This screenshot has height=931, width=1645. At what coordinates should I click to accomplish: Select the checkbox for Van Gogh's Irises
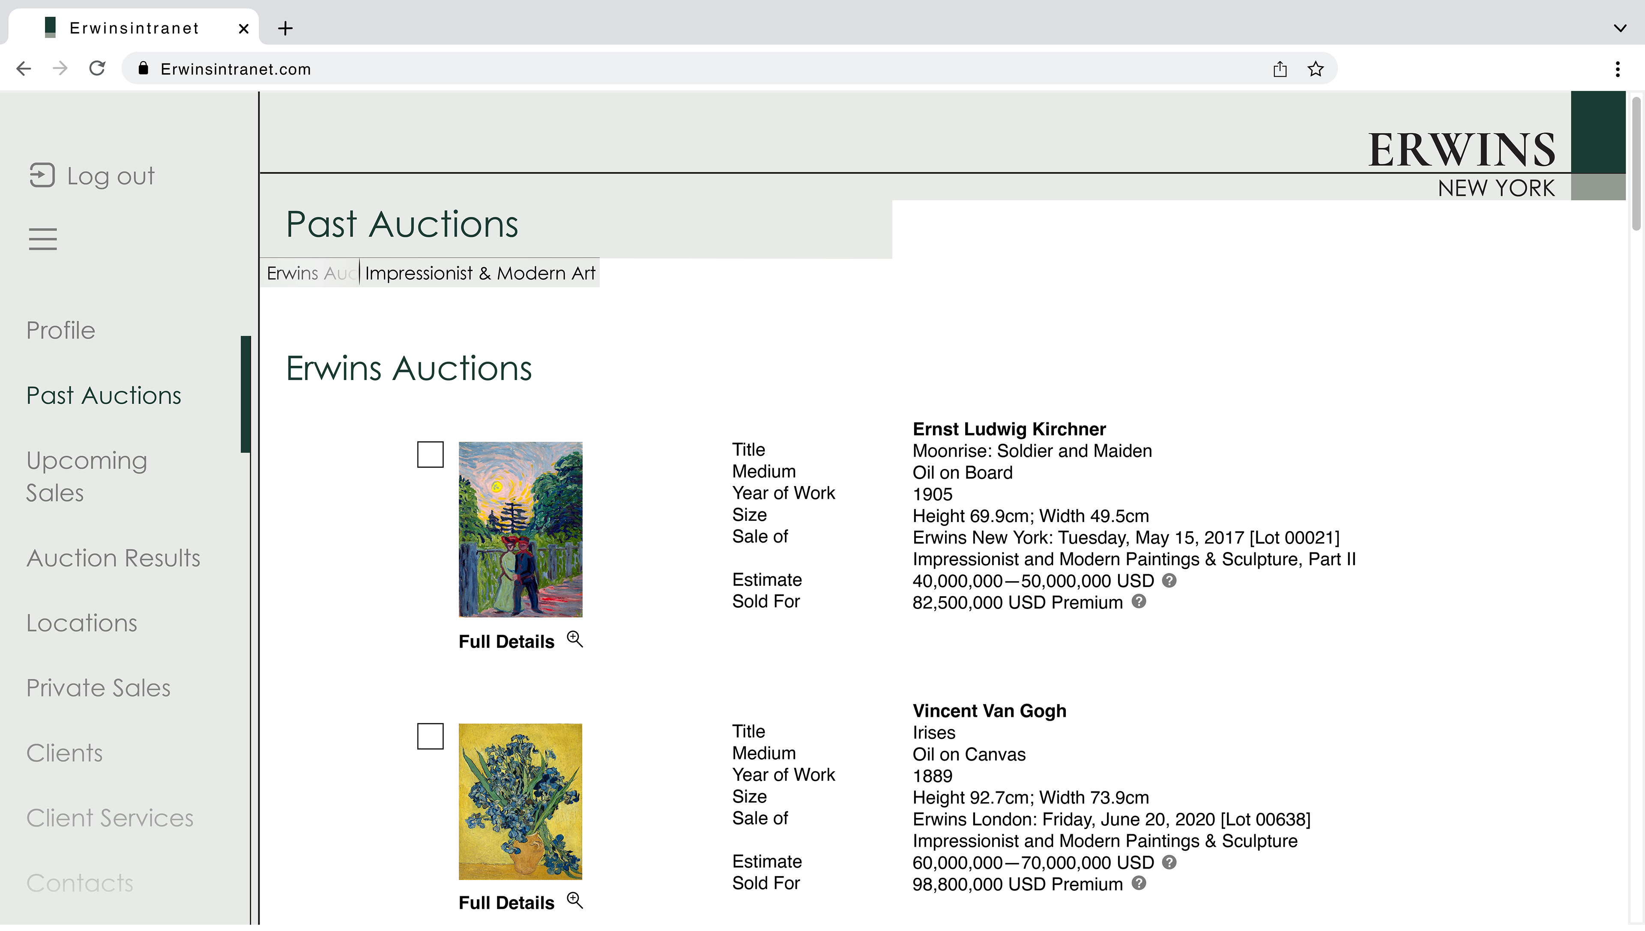(430, 737)
